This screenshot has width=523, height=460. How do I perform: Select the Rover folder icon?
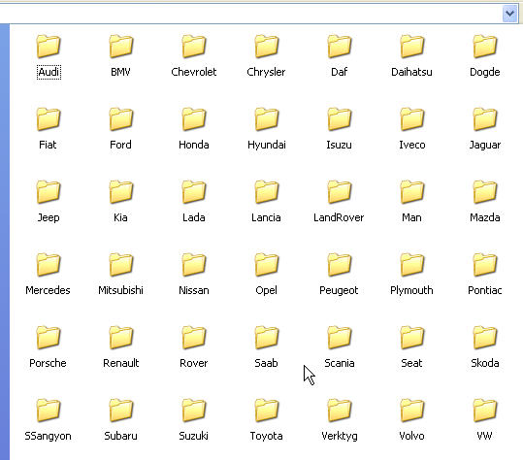click(194, 337)
